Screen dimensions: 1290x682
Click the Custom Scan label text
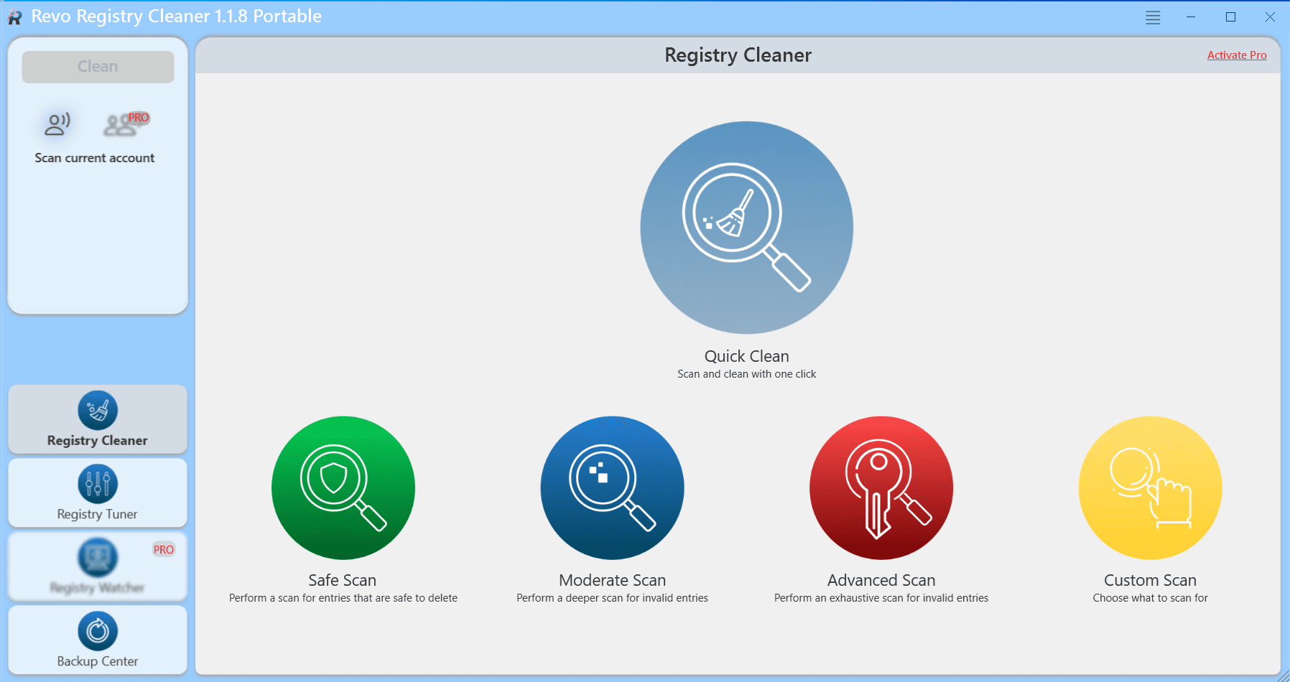tap(1150, 580)
